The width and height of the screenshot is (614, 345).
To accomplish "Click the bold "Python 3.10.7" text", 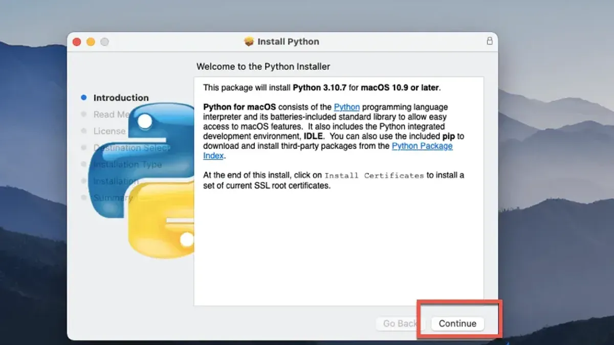I will click(x=320, y=87).
